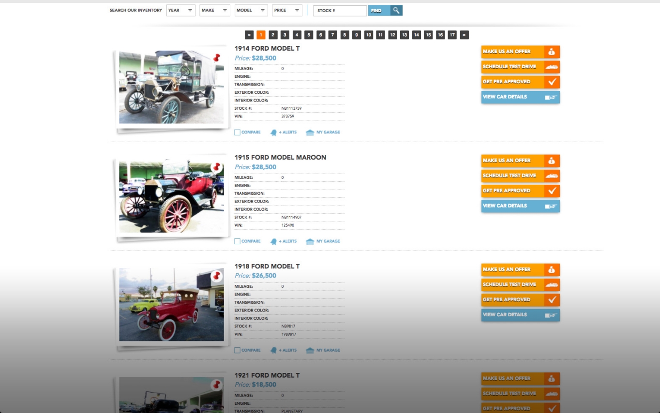Screen dimensions: 660x413
Task: Click pushpin icon on 1914 Ford photo
Action: pyautogui.click(x=216, y=58)
